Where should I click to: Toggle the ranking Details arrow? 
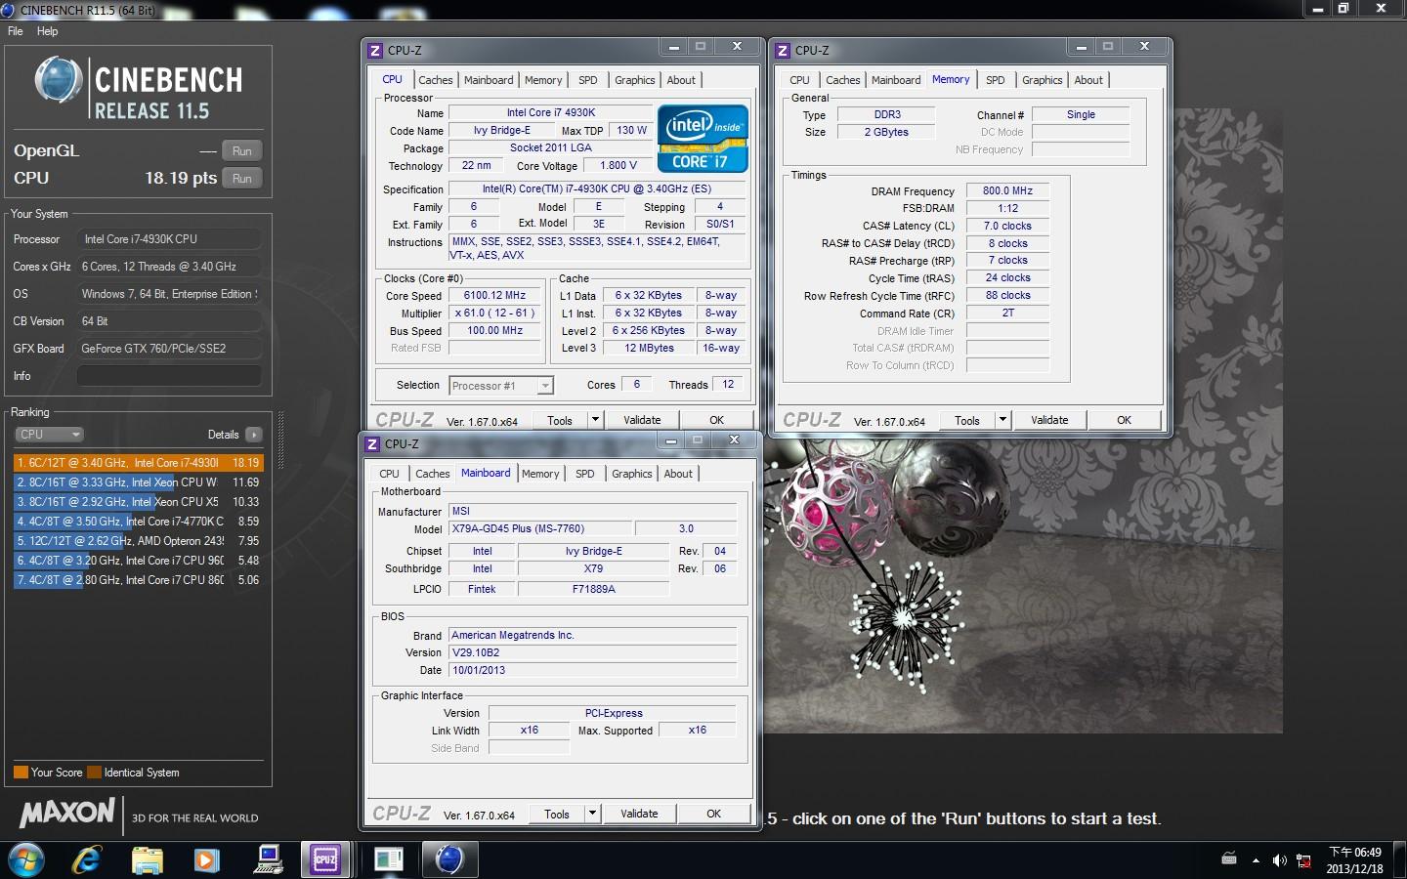point(254,435)
